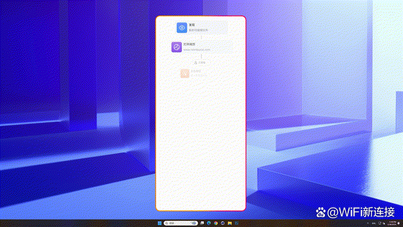Click the purple Open Webpage icon
403x227 pixels.
176,47
